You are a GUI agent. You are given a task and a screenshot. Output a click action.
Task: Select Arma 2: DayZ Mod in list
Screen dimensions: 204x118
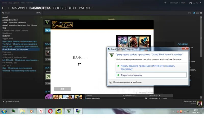click(x=10, y=20)
